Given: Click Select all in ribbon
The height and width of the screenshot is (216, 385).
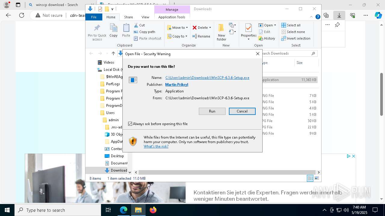Looking at the screenshot, I should pos(291,25).
